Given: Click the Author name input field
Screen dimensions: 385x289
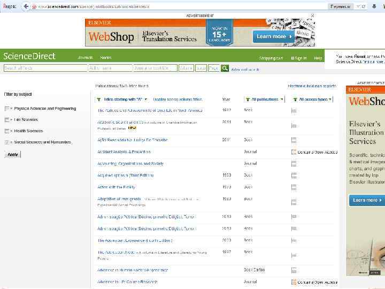Looking at the screenshot, I should [x=110, y=68].
